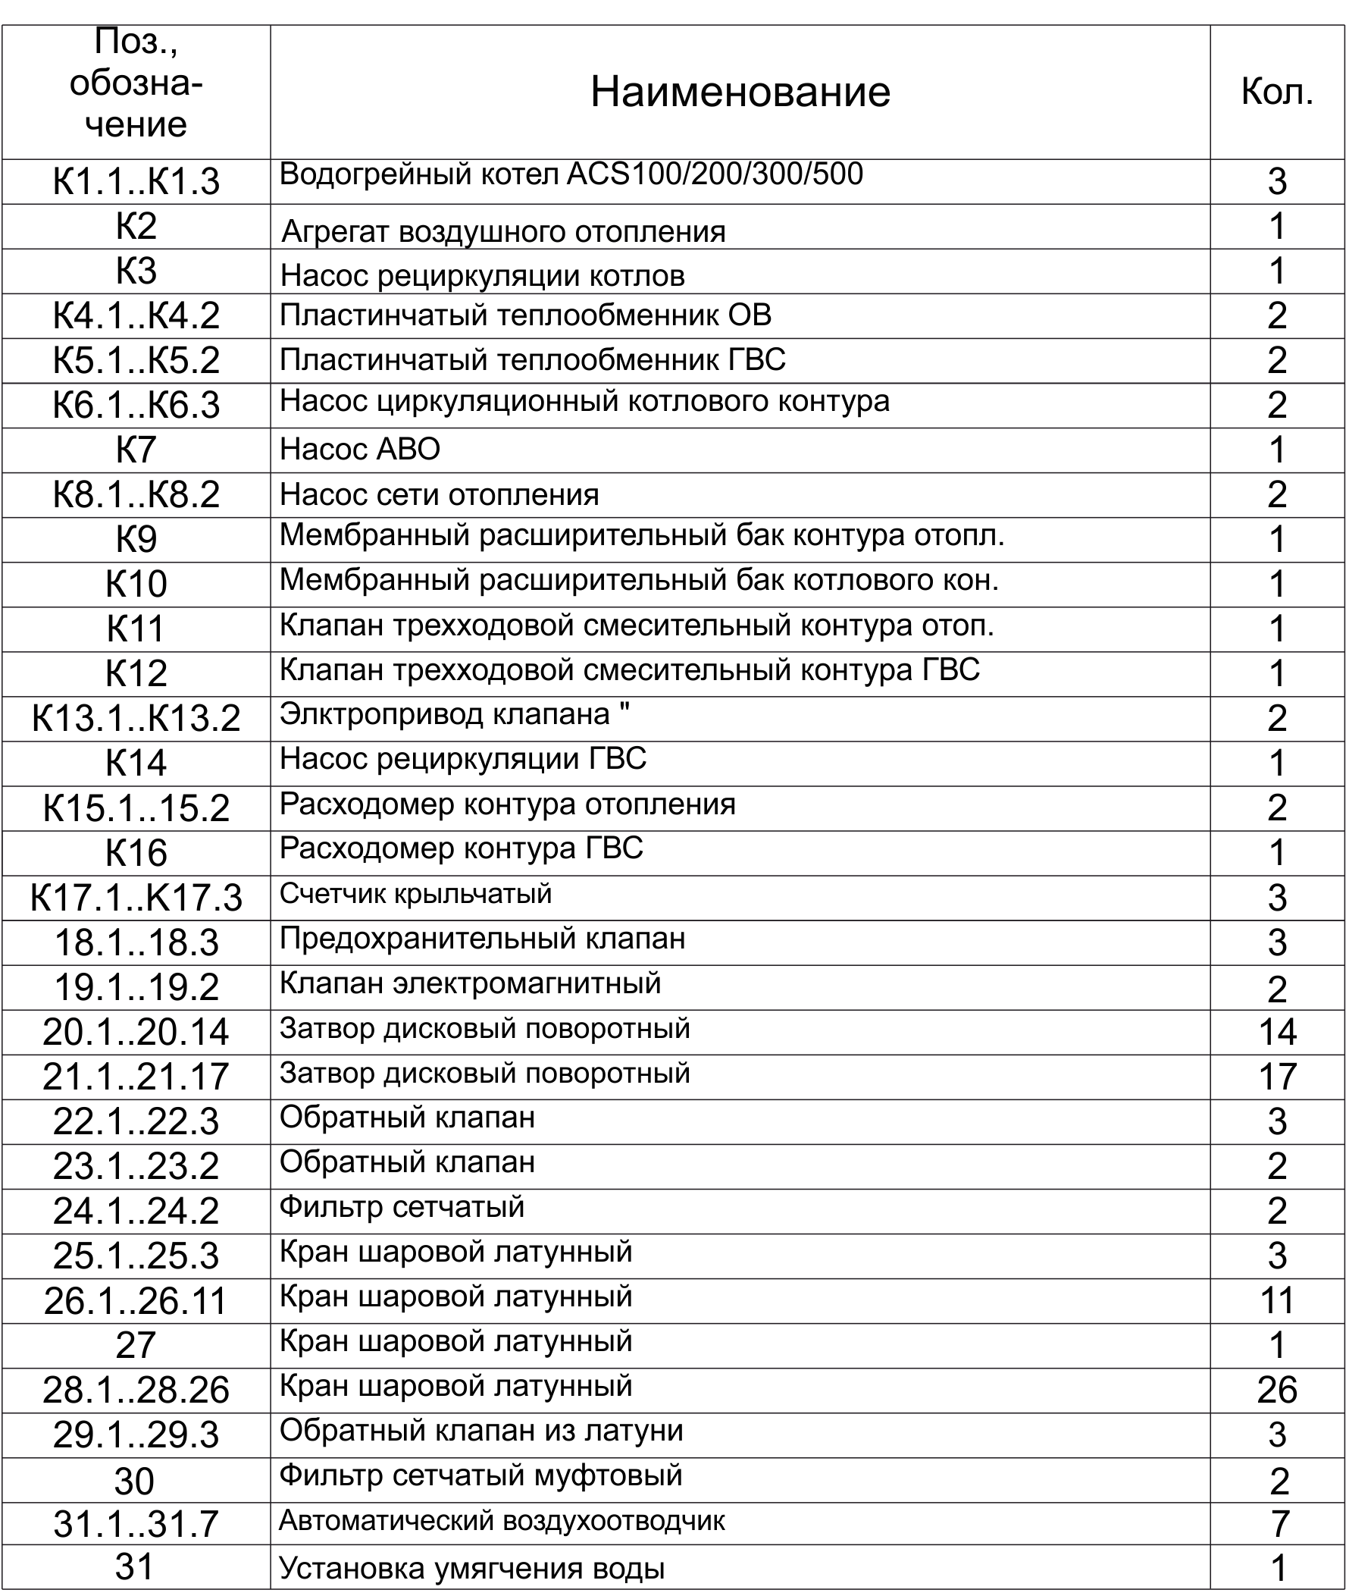Viewport: 1349px width, 1596px height.
Task: Select cell 'К13.1..К13.2'
Action: click(x=136, y=719)
